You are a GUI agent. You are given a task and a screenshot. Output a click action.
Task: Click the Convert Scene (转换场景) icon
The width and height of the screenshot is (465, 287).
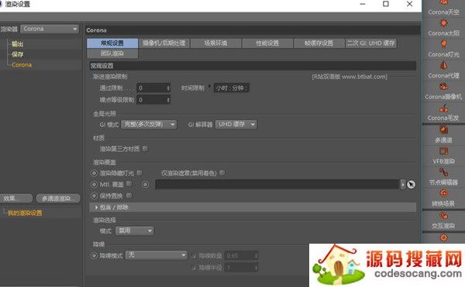[x=443, y=193]
